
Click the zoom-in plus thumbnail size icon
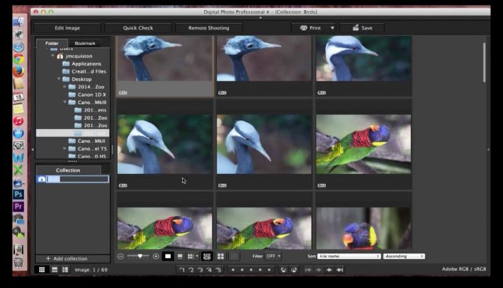tap(156, 257)
